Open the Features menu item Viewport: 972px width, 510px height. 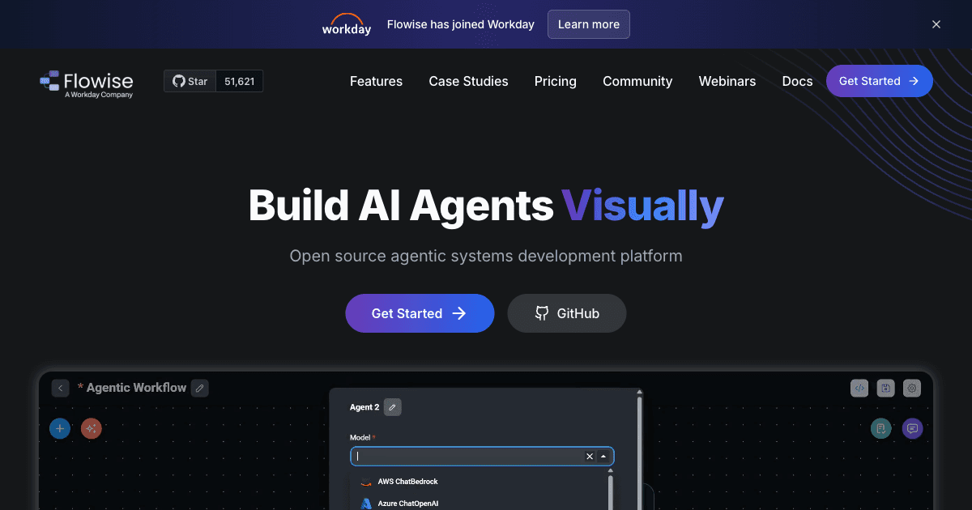376,81
